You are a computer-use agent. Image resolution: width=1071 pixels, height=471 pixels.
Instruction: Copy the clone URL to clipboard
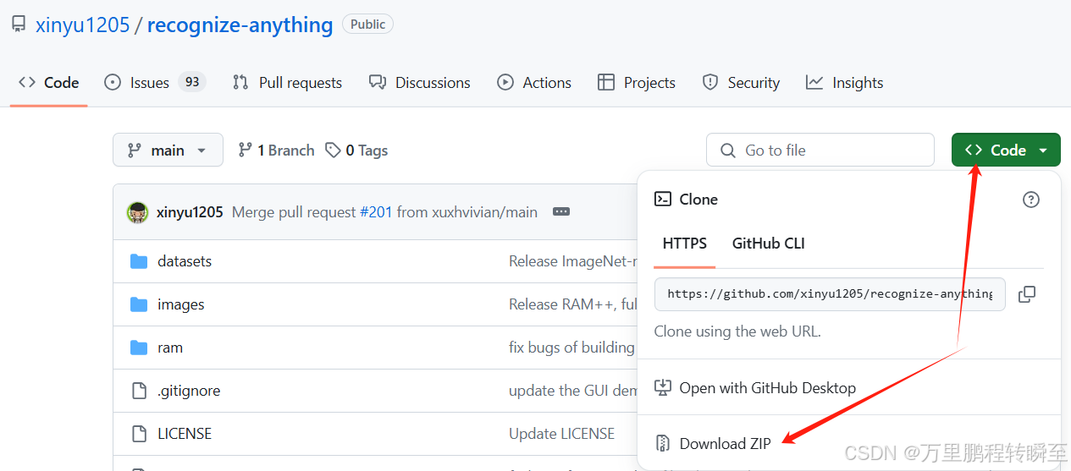(x=1027, y=294)
